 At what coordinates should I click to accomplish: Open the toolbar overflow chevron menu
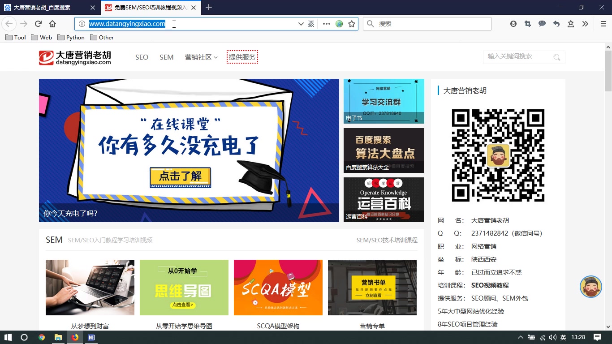pos(585,24)
